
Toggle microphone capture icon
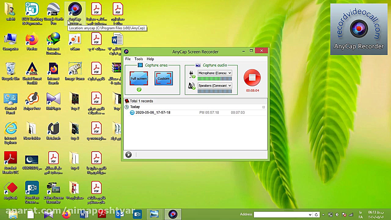[x=192, y=74]
